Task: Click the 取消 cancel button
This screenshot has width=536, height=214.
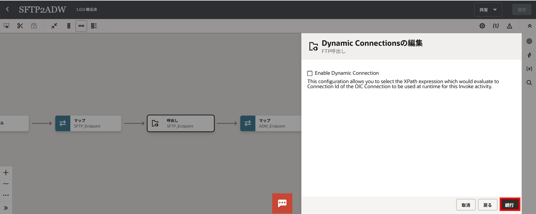Action: (x=466, y=205)
